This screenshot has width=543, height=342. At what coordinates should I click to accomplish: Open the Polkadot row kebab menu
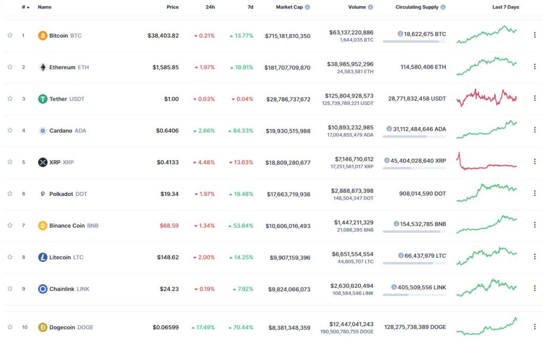535,193
